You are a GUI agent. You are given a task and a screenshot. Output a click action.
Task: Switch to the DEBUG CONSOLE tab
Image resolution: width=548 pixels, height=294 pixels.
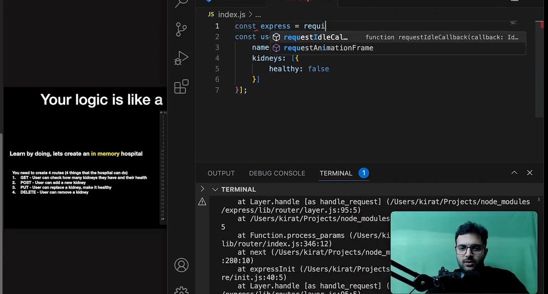pos(277,173)
